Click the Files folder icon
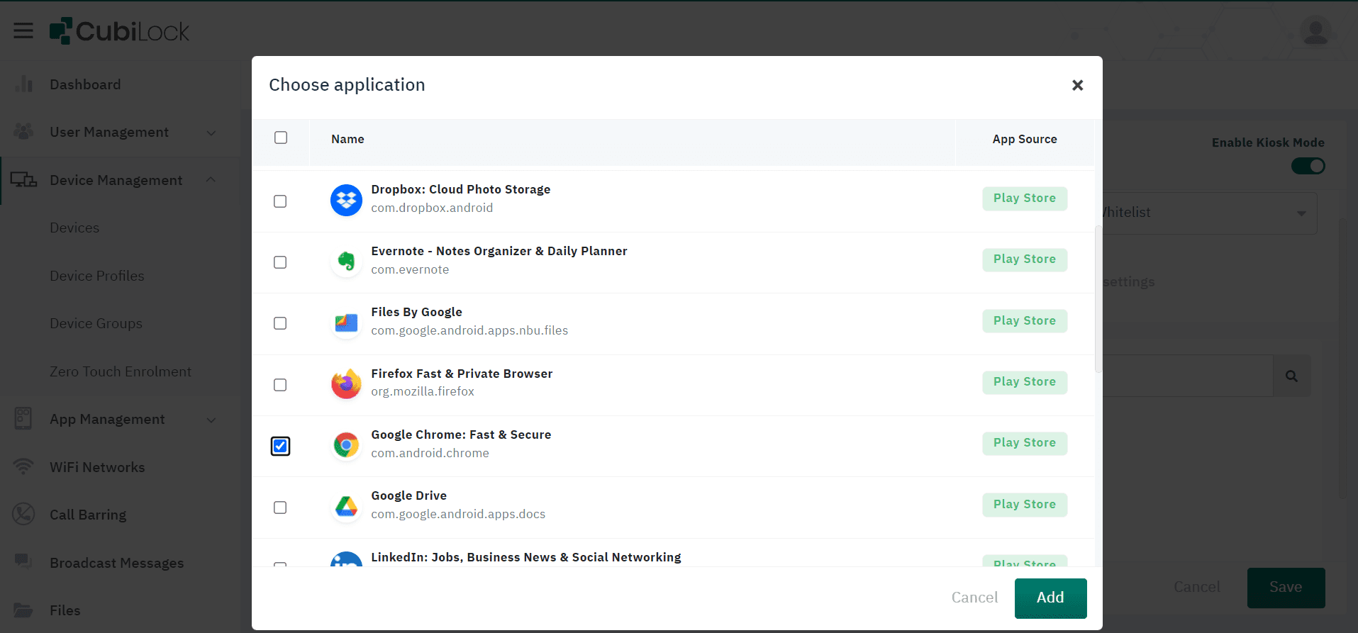This screenshot has width=1358, height=633. pyautogui.click(x=23, y=610)
